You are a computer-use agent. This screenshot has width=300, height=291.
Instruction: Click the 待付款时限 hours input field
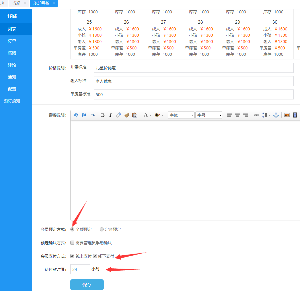[x=80, y=269]
